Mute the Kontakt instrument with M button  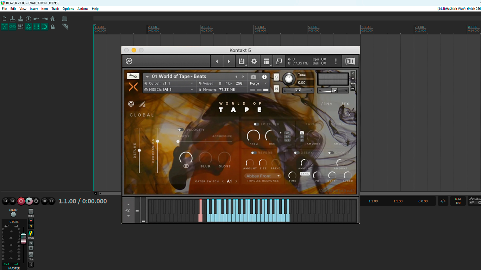(276, 89)
